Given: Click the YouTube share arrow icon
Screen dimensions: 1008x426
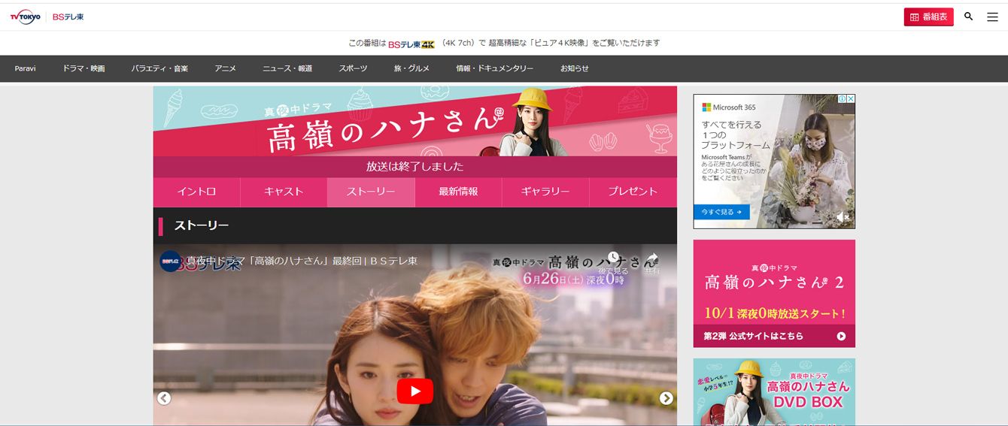Looking at the screenshot, I should (x=652, y=259).
